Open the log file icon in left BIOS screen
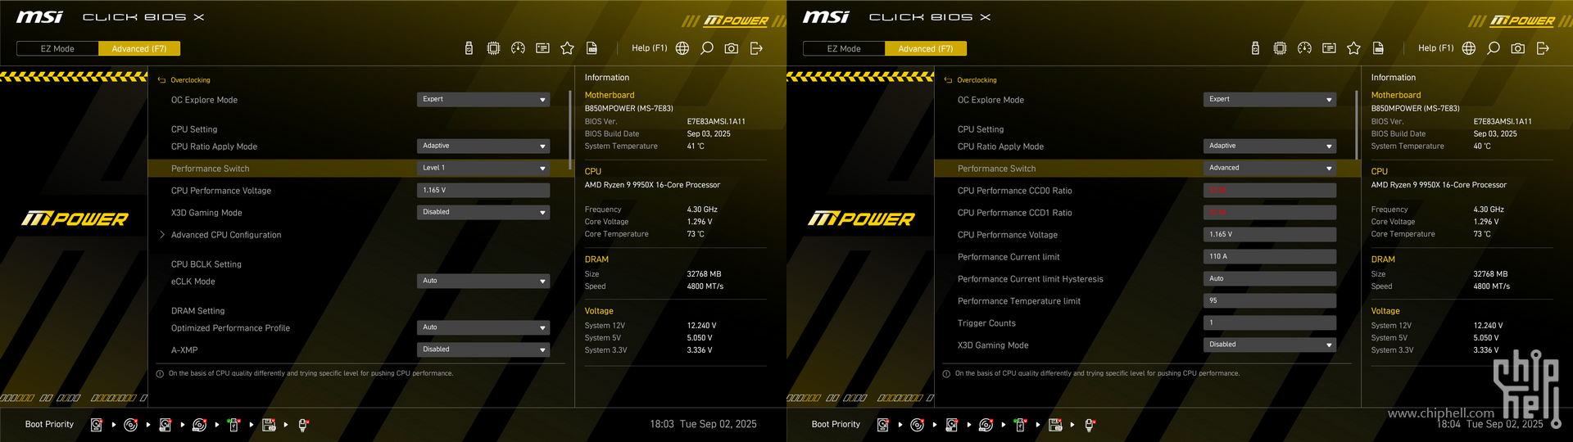1573x442 pixels. coord(592,48)
